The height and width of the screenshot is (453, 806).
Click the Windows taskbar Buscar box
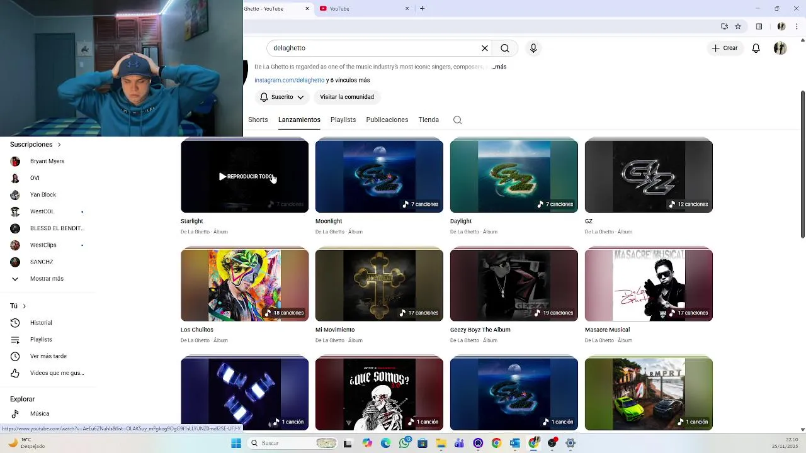[x=292, y=443]
